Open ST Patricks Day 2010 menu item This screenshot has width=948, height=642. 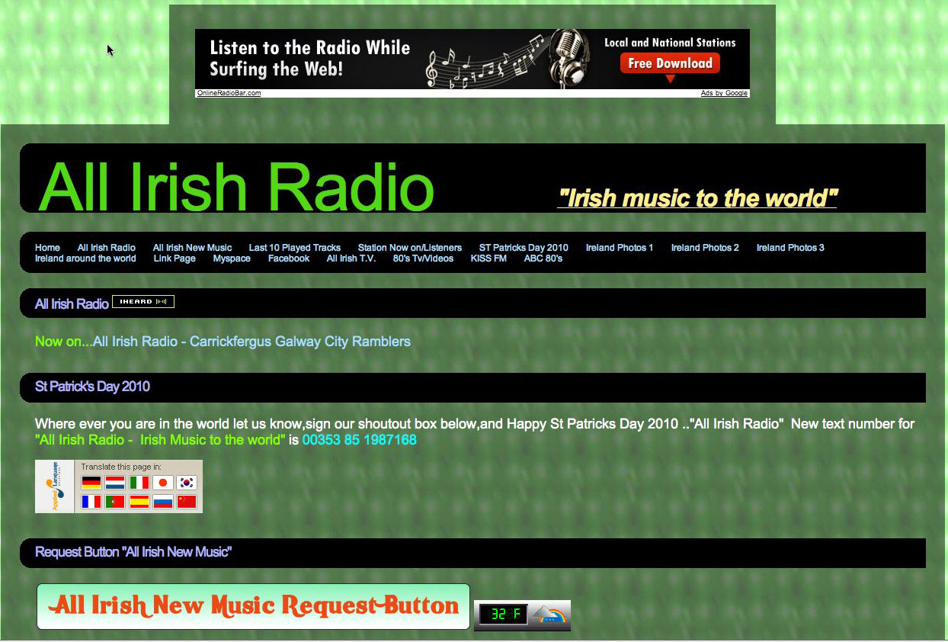point(524,248)
